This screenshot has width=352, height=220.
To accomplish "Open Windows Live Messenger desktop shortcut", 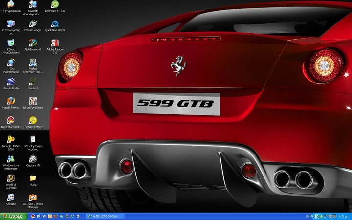I will click(11, 162).
